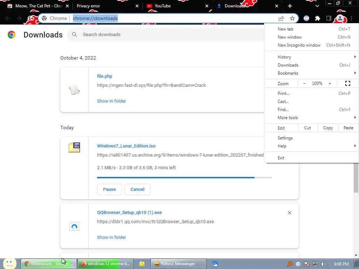Bookmark this page with the star icon
The image size is (359, 269).
[292, 18]
